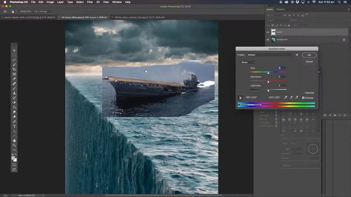
Task: Click the Wi-Fi icon in menu bar
Action: click(314, 2)
